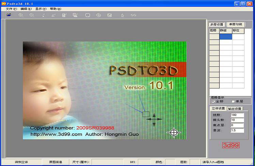This screenshot has width=255, height=166.
Task: Click the 线数 input field showing 180
Action: click(237, 115)
